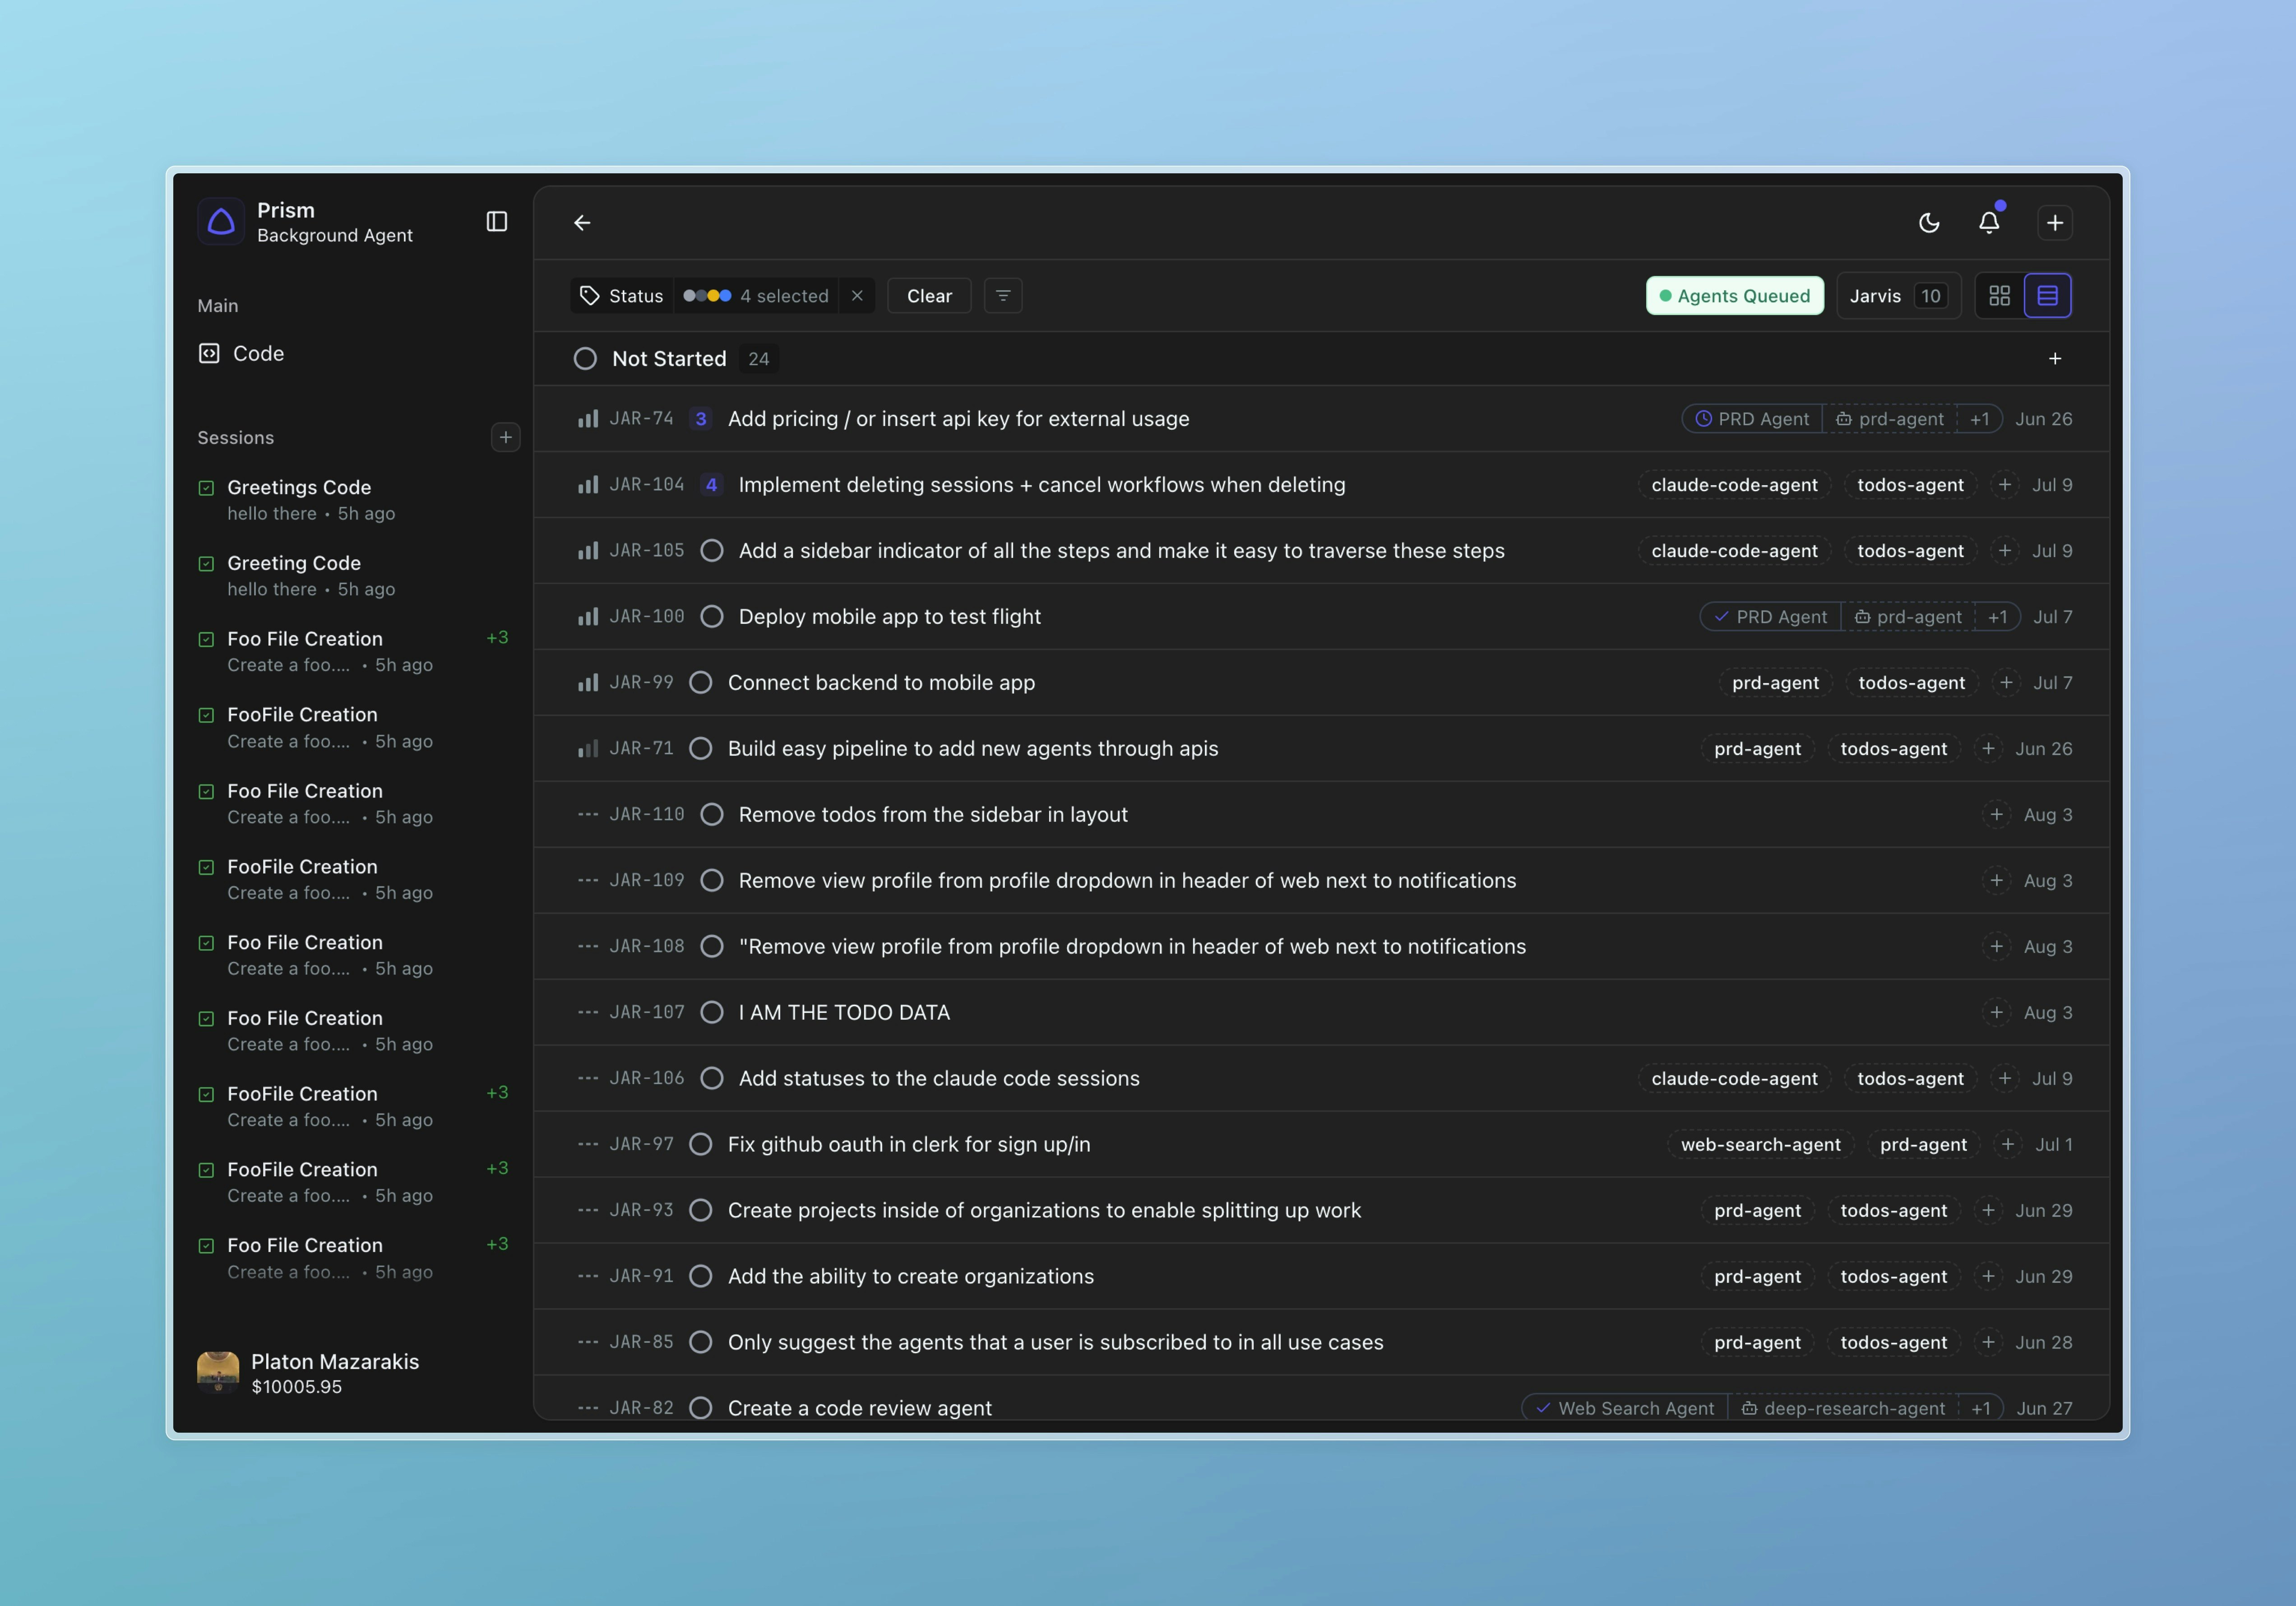Open the PRD Agent chip on JAR-74
The height and width of the screenshot is (1606, 2296).
click(x=1752, y=419)
